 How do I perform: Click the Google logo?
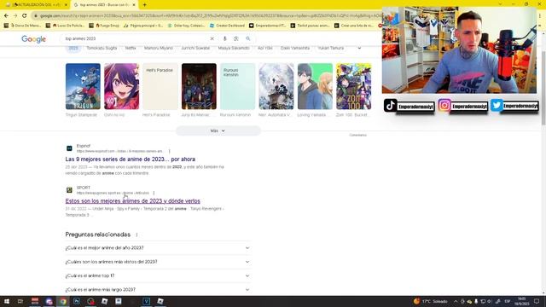coord(34,39)
